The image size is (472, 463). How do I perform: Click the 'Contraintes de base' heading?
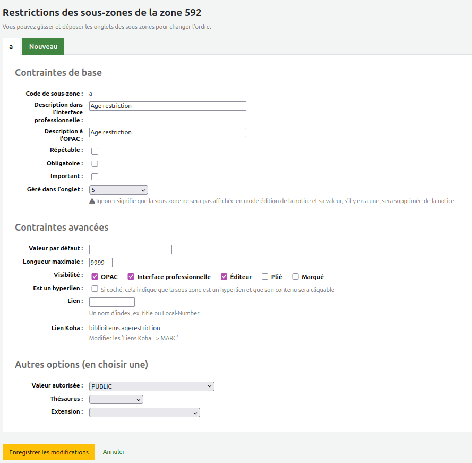(x=58, y=73)
